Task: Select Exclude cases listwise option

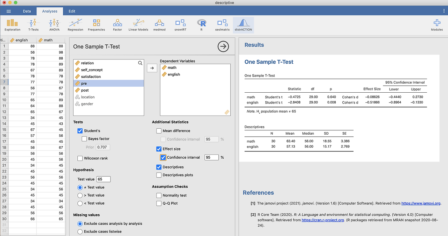Action: click(x=80, y=231)
